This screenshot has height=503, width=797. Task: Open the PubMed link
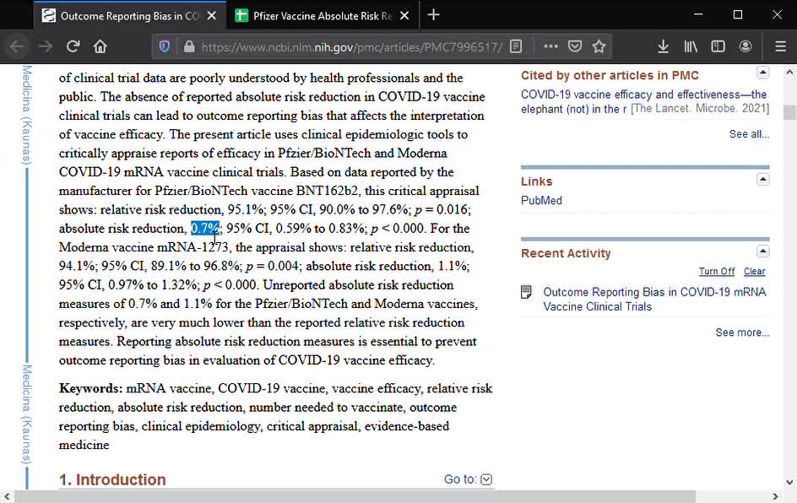coord(541,200)
